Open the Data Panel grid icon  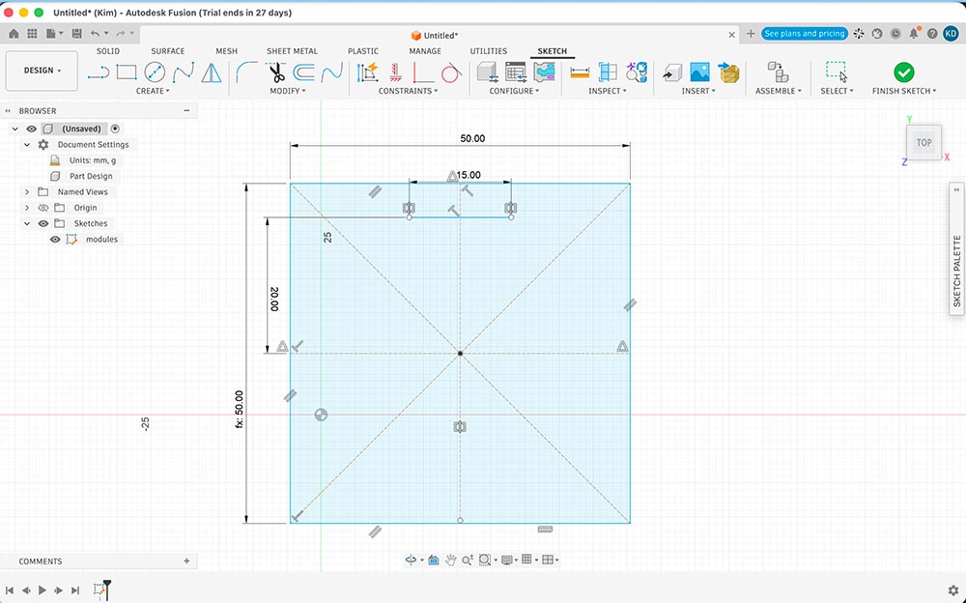(32, 34)
